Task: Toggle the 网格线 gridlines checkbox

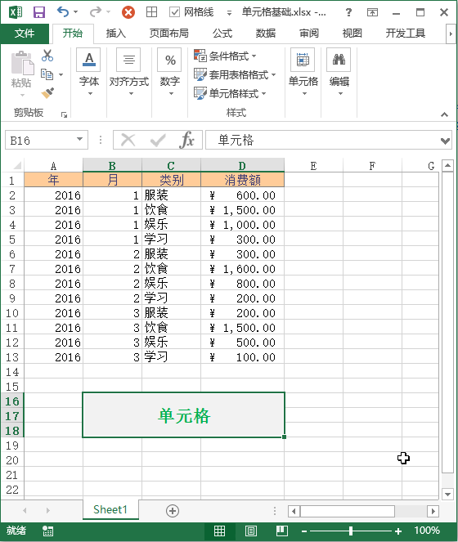Action: point(174,12)
